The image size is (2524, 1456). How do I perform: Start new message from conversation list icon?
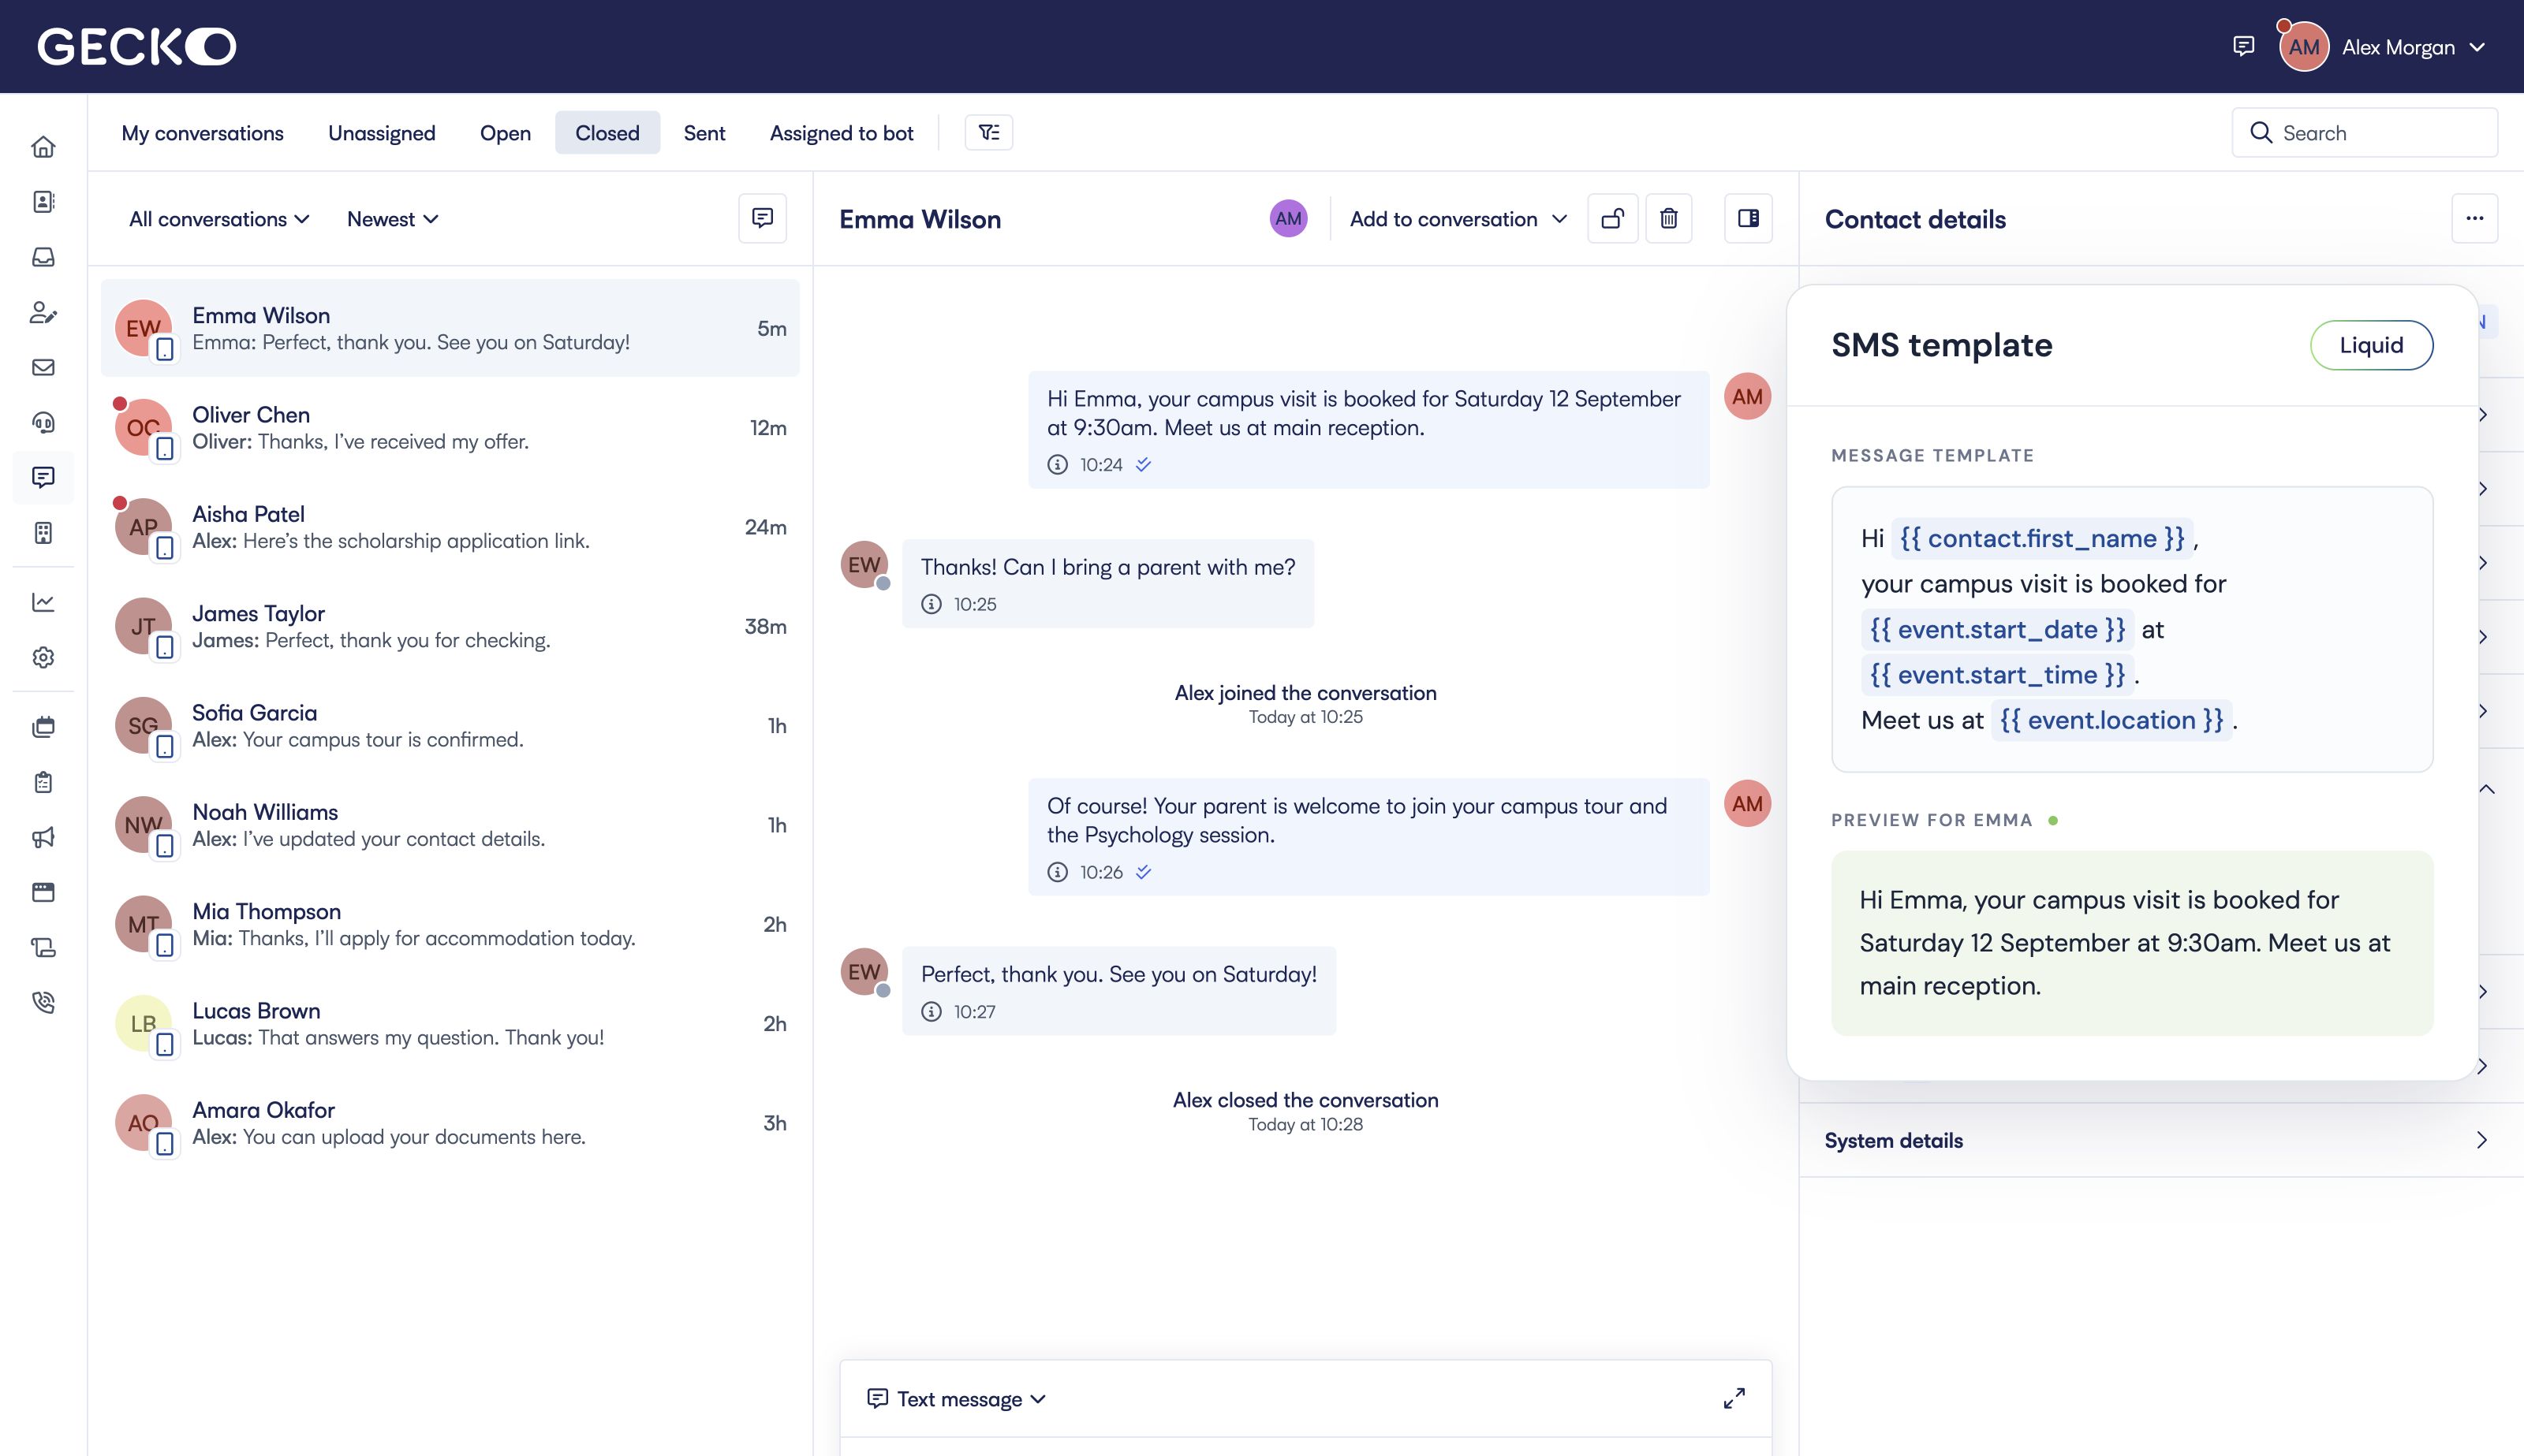click(x=762, y=218)
